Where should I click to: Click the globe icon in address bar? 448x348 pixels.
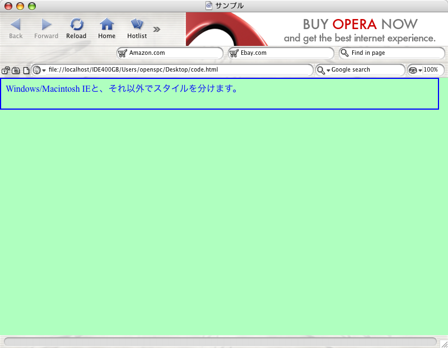click(36, 70)
